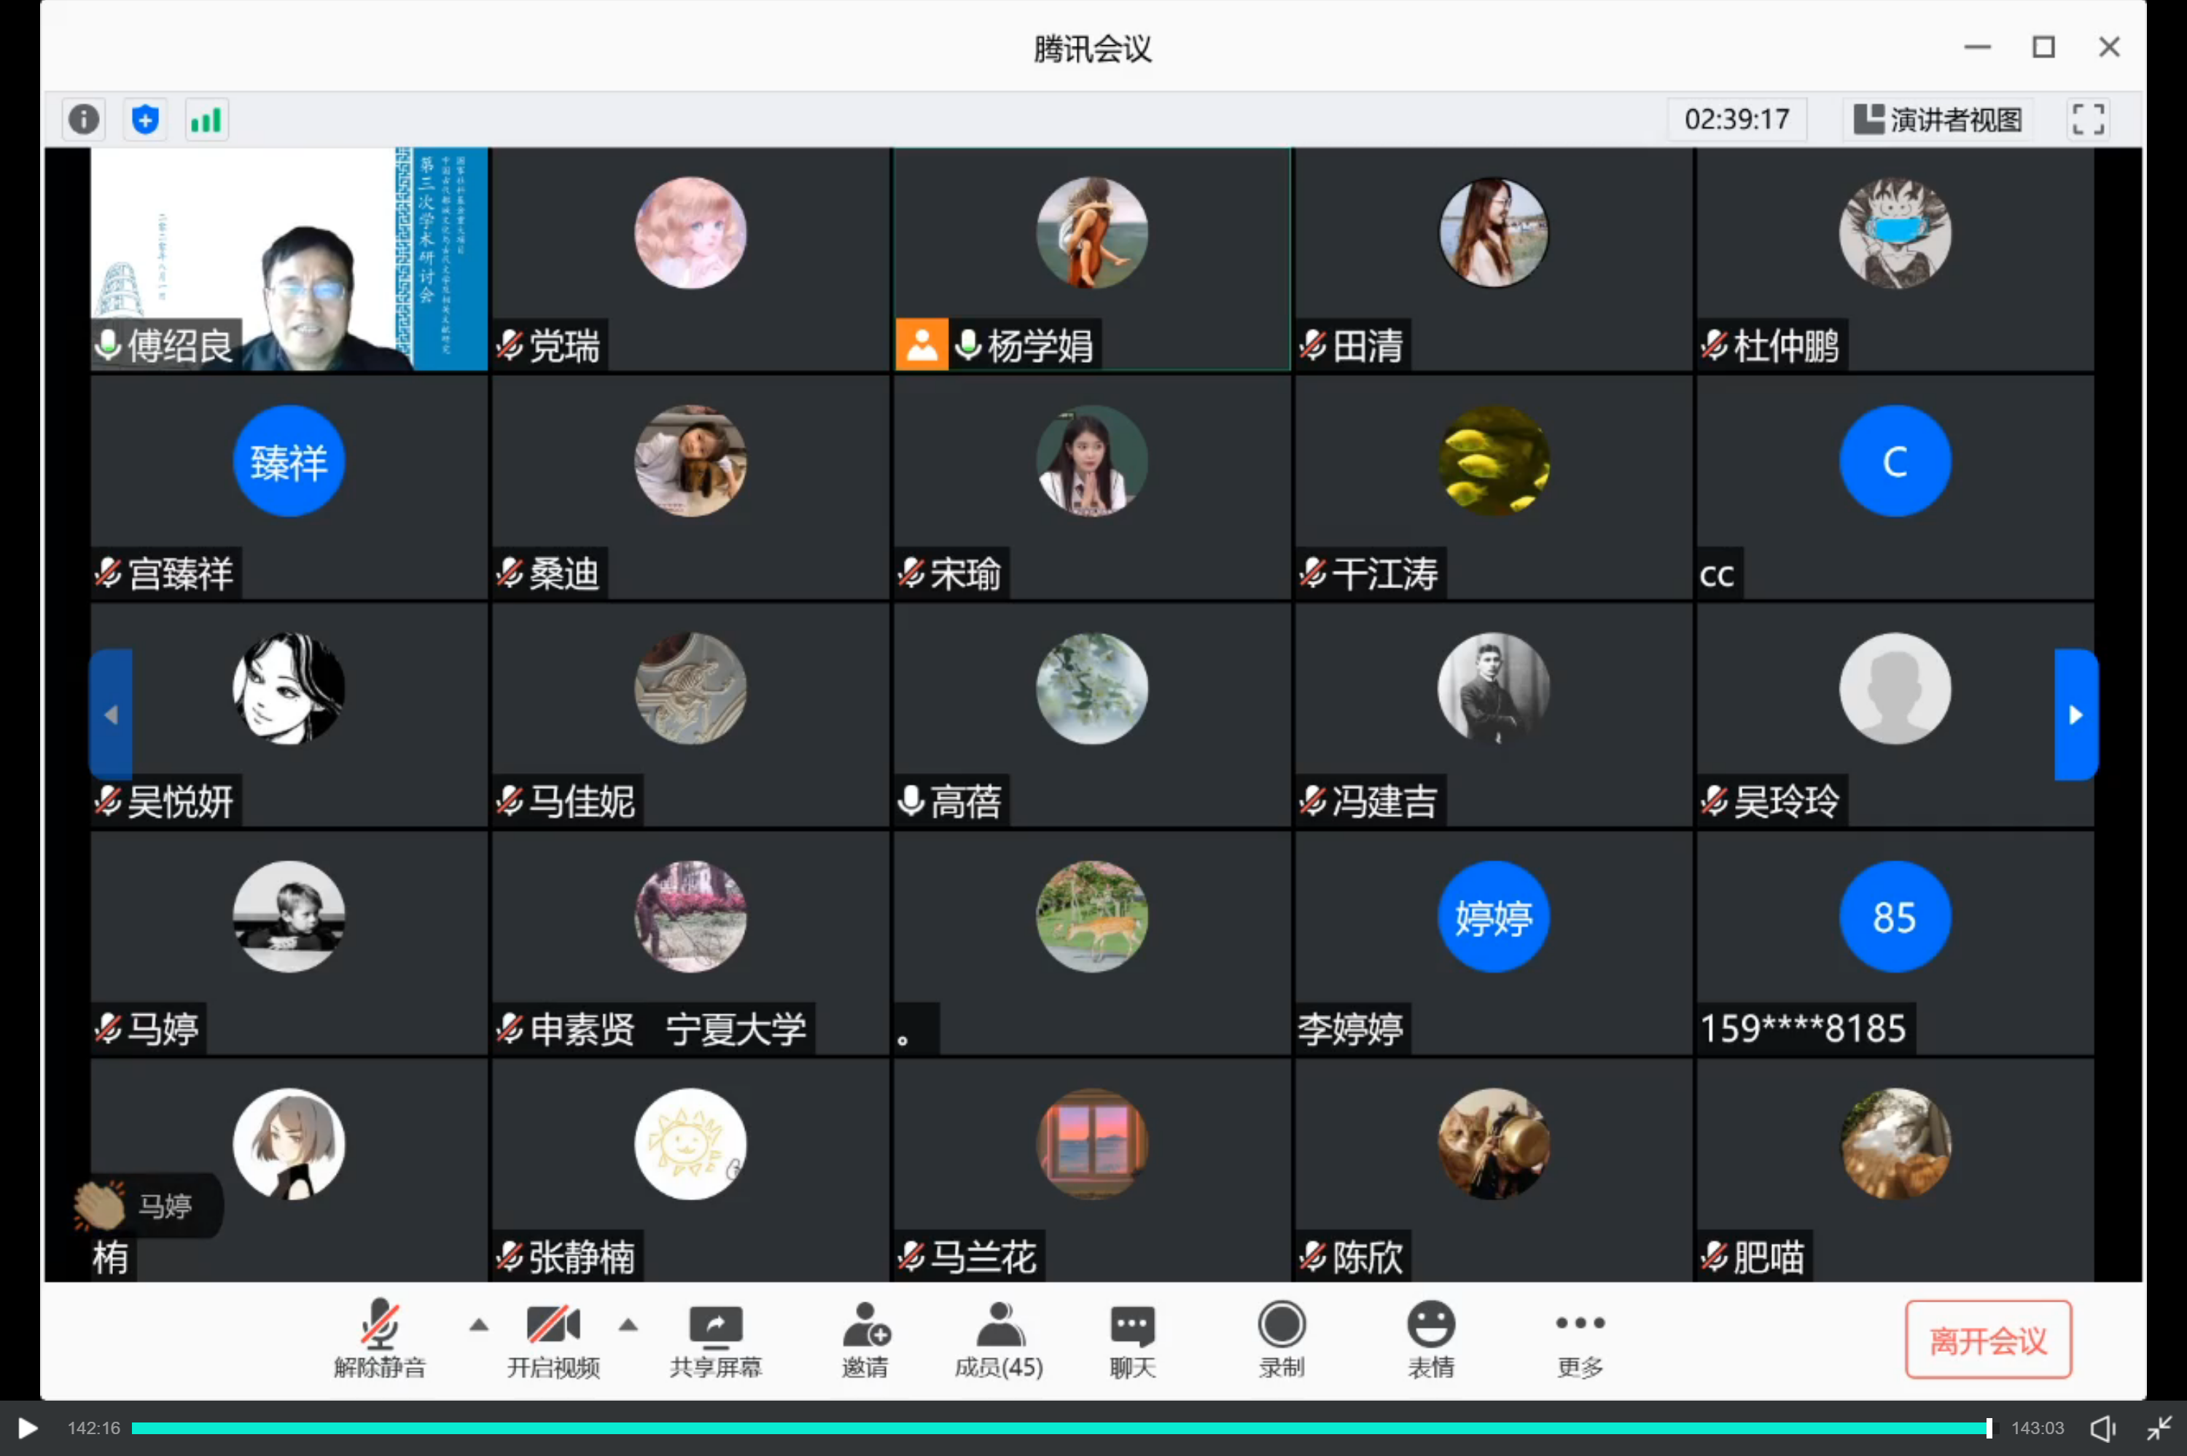The image size is (2187, 1456).
Task: Open the chat (聊天) panel
Action: 1132,1339
